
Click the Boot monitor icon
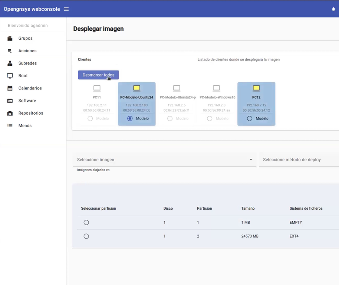point(10,76)
